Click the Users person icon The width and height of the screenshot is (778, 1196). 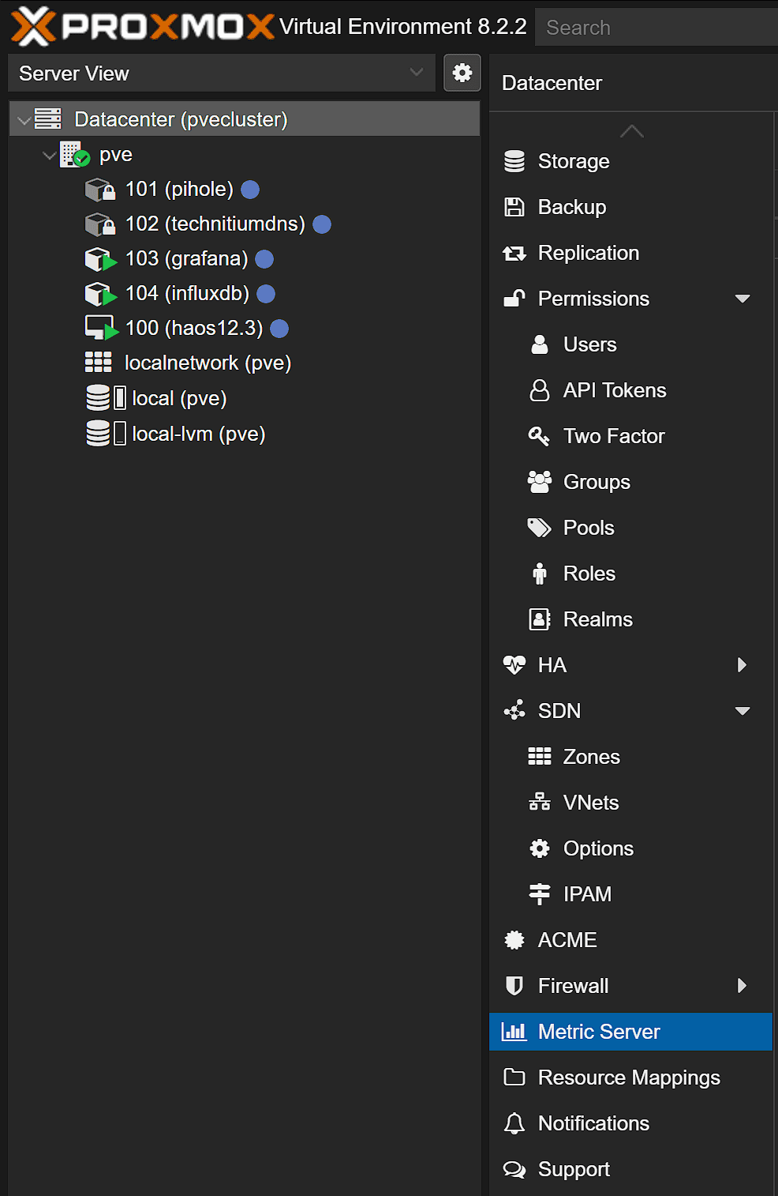[x=540, y=344]
